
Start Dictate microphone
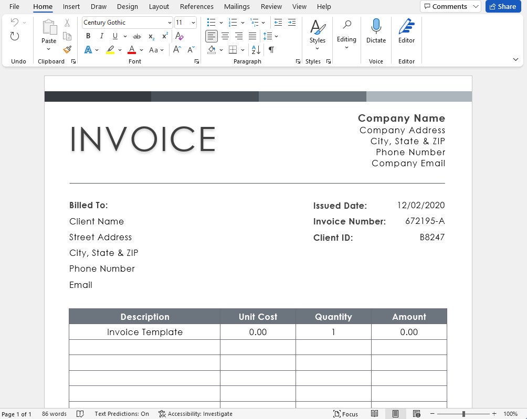[x=376, y=26]
